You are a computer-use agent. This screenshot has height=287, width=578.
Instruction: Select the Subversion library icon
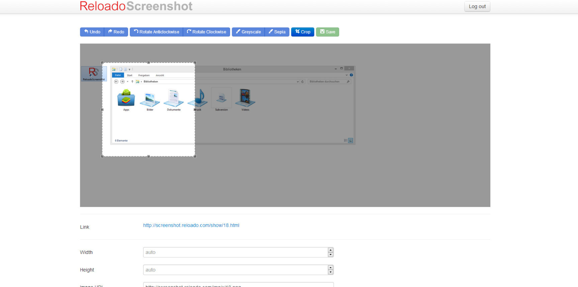(221, 100)
